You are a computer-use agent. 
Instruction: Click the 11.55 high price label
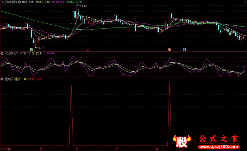(x=84, y=6)
